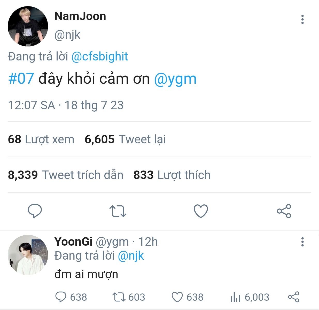The image size is (319, 310).
Task: Open more options menu on YoonGi's reply
Action: click(x=302, y=242)
